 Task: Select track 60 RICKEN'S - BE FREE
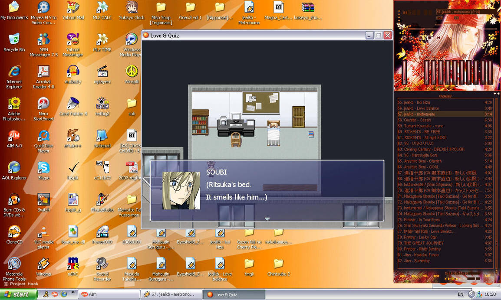(445, 131)
